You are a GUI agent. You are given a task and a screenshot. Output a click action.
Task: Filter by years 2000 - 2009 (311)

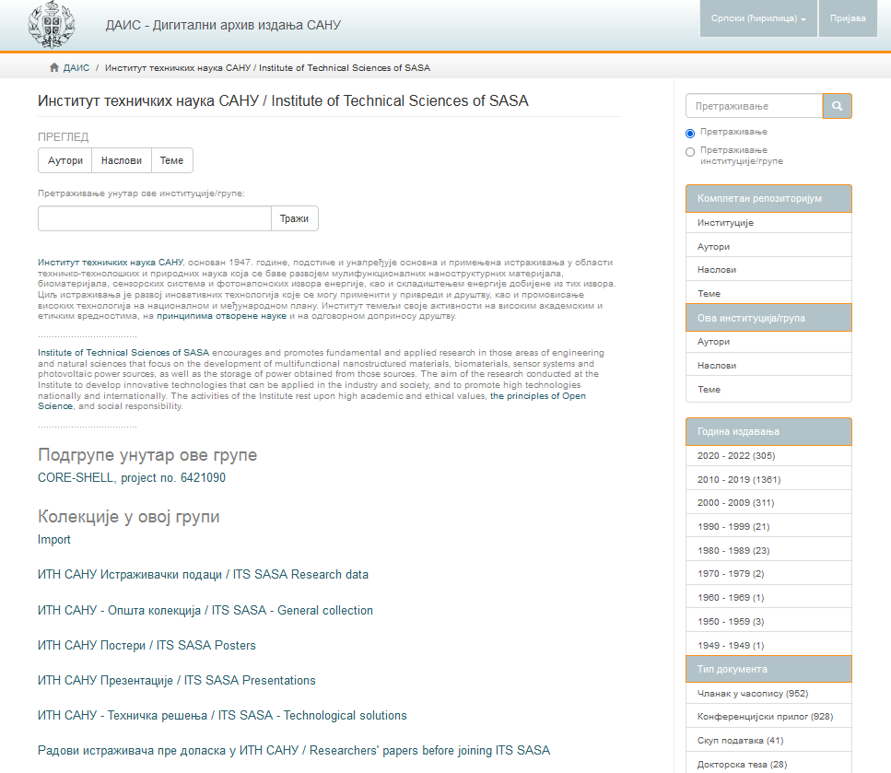[x=768, y=502]
